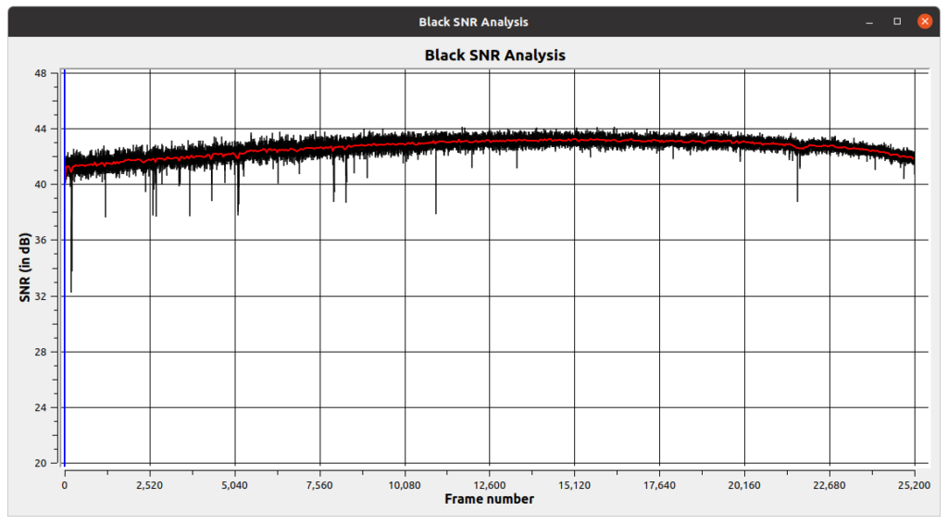Click the 20 dB tick label

[42, 463]
